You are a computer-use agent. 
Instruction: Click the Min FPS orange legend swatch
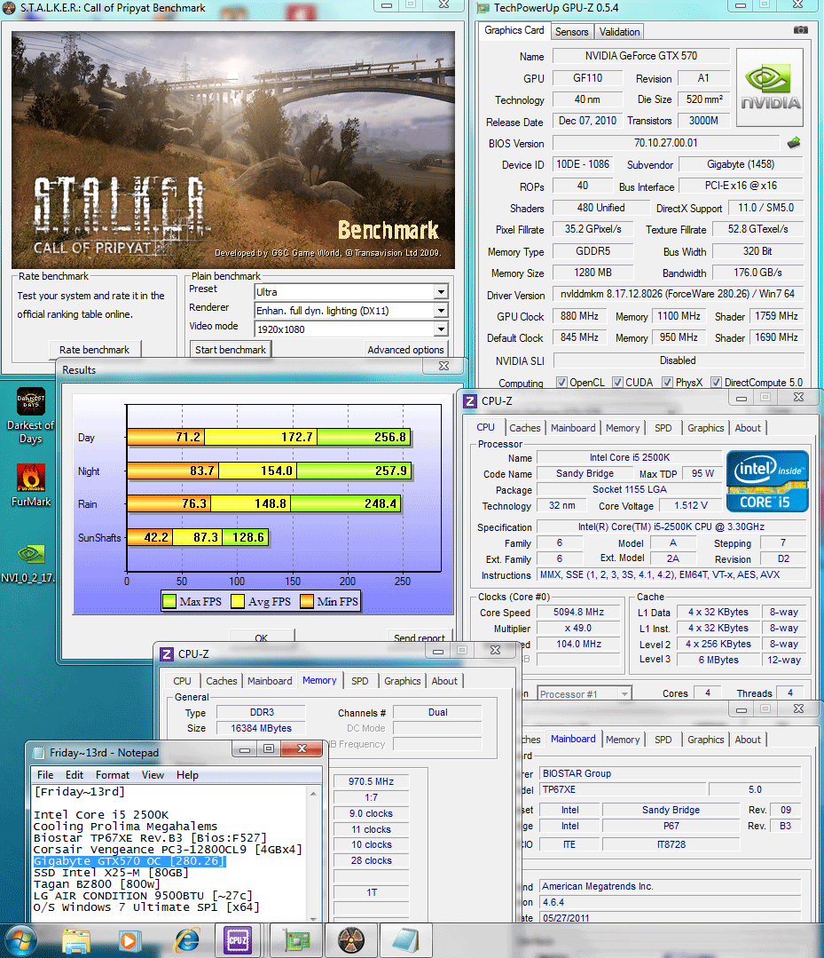(x=307, y=602)
